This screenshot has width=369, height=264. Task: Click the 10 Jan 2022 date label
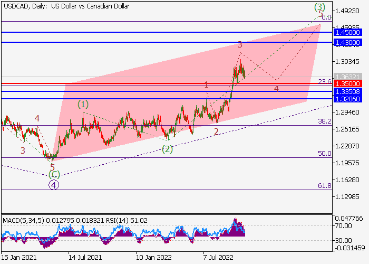point(154,258)
